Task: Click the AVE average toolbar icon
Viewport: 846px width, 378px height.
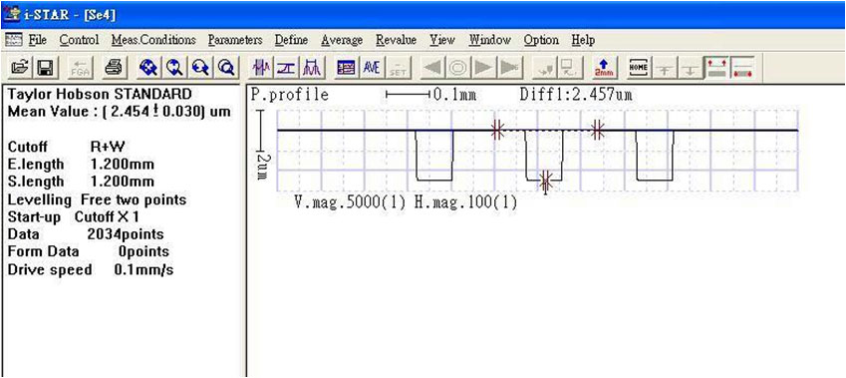Action: (x=372, y=68)
